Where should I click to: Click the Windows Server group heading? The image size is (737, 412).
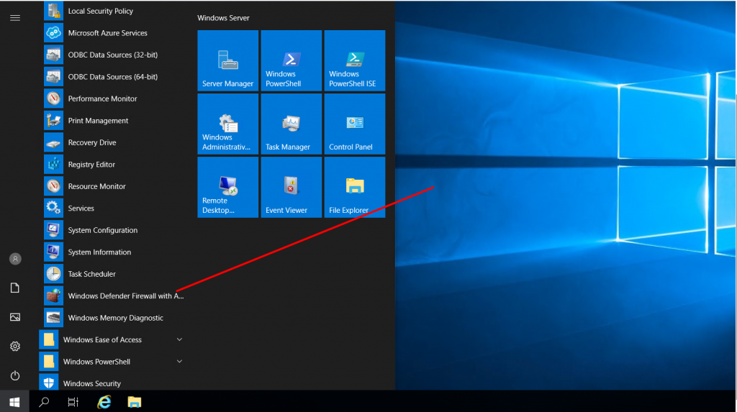pos(223,18)
